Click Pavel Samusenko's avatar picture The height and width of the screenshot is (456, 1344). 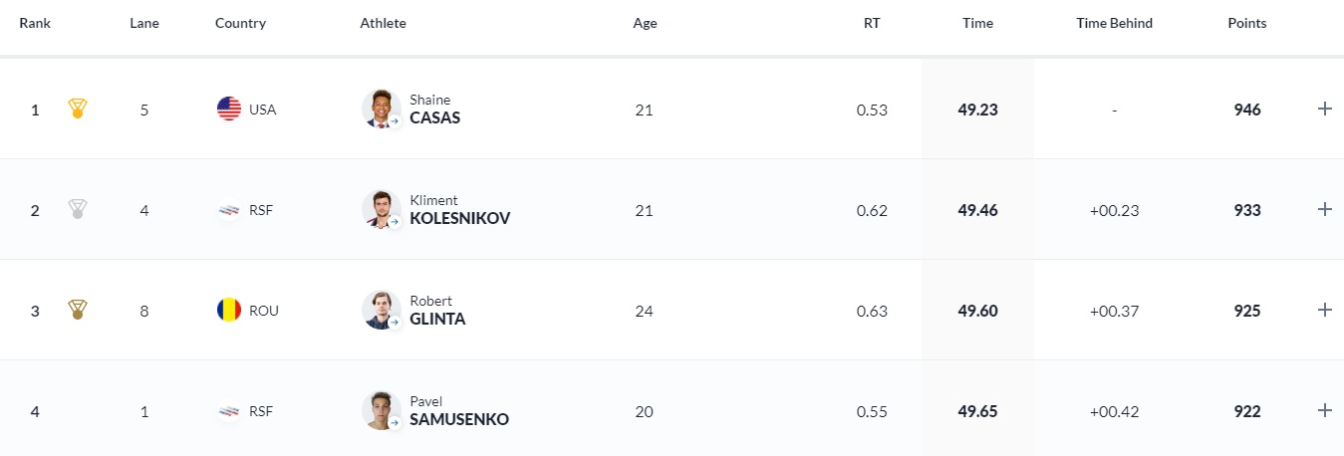click(x=381, y=410)
